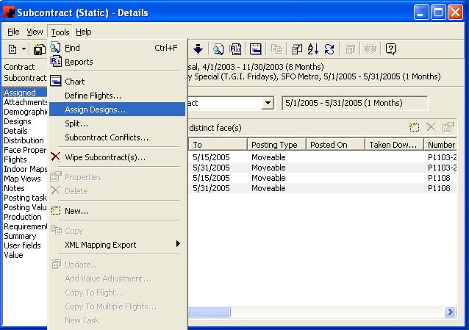Select Define Flights menu entry
469x330 pixels.
point(93,96)
